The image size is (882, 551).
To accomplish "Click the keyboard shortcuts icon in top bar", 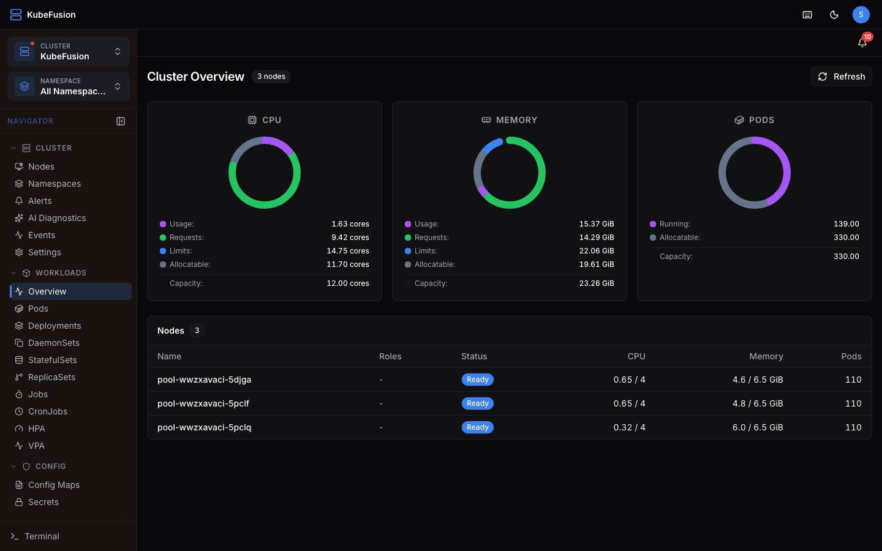I will (807, 14).
